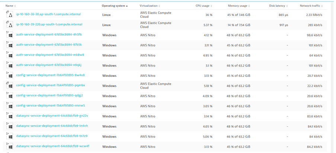Click network traffic 83.6 kbit/s
This screenshot has width=336, height=153.
coord(314,116)
